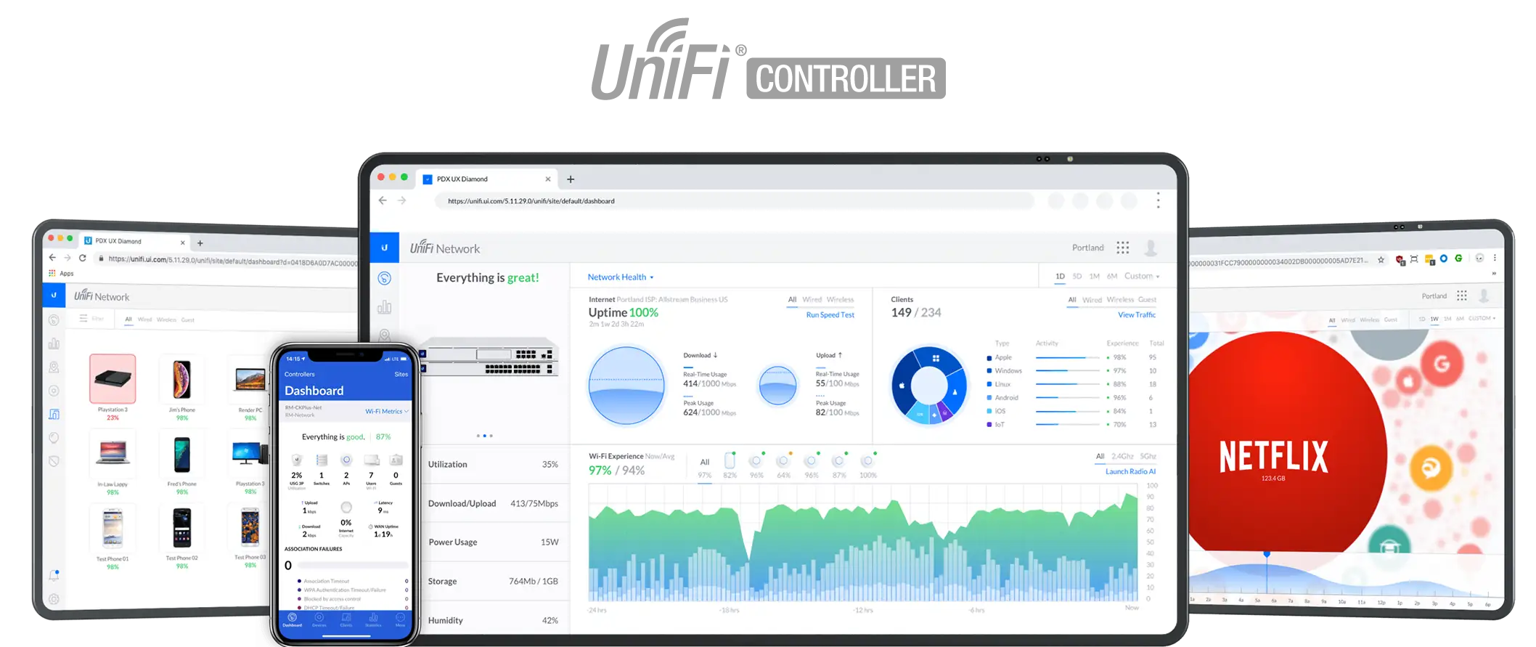Open map icon in left window sidebar
This screenshot has width=1536, height=647.
pyautogui.click(x=54, y=367)
